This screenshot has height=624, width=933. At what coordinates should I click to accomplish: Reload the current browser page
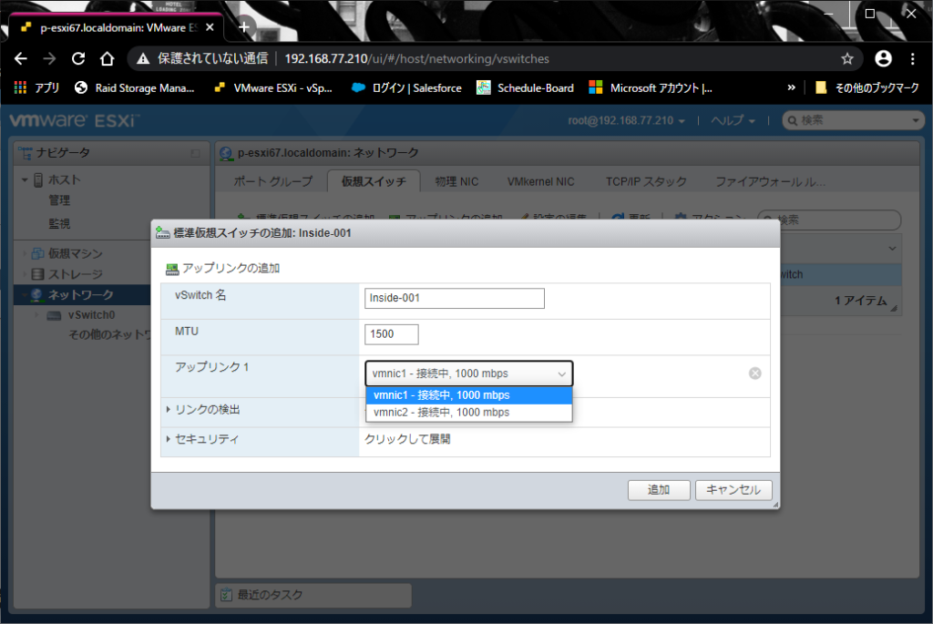(x=78, y=58)
